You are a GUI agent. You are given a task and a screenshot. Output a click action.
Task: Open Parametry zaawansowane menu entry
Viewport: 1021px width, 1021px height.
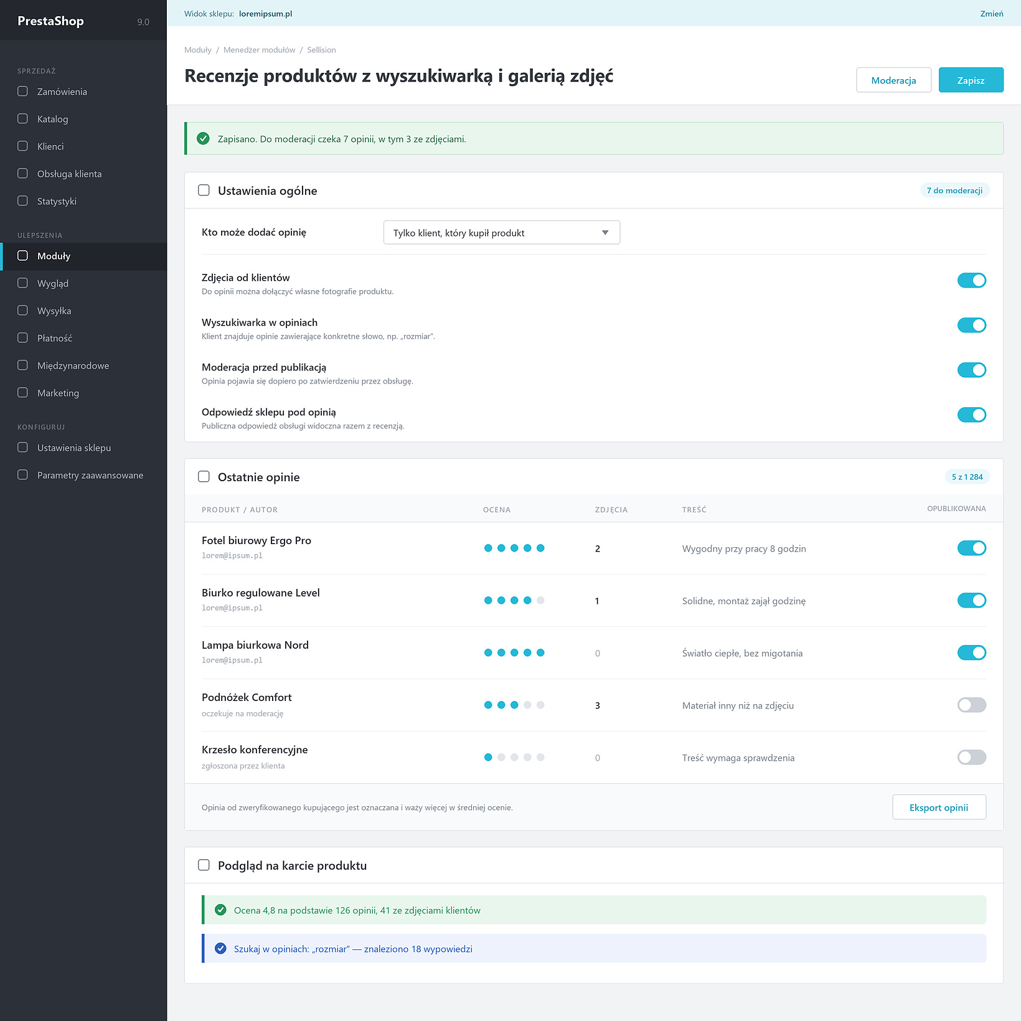click(83, 475)
